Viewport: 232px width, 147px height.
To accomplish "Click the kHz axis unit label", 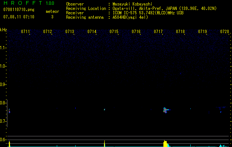I will [x=3, y=30].
